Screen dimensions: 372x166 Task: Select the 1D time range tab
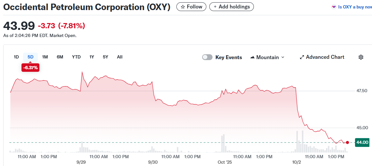click(16, 57)
